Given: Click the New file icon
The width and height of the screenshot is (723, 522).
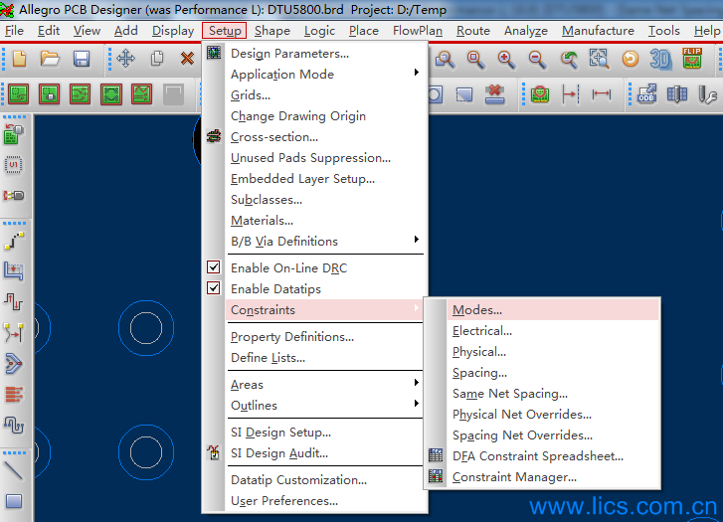Looking at the screenshot, I should (x=19, y=59).
